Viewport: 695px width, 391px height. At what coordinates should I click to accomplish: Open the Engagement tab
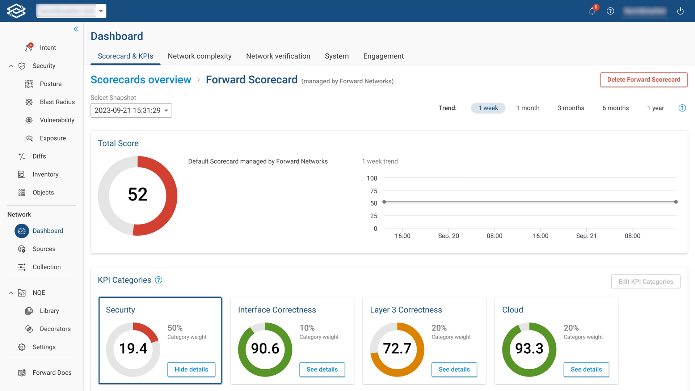383,56
